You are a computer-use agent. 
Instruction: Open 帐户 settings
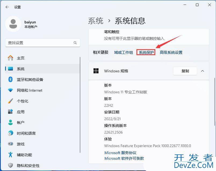(42, 122)
